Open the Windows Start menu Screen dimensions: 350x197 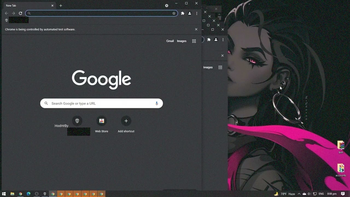point(4,194)
